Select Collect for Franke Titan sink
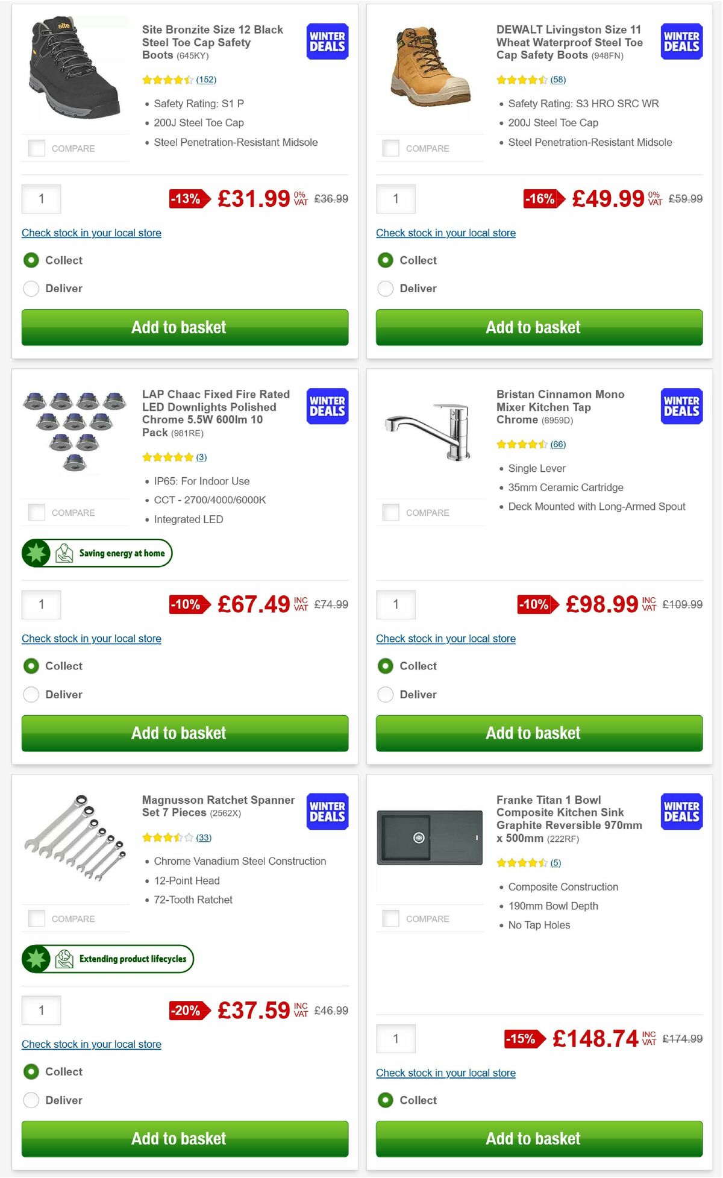 pos(385,1100)
